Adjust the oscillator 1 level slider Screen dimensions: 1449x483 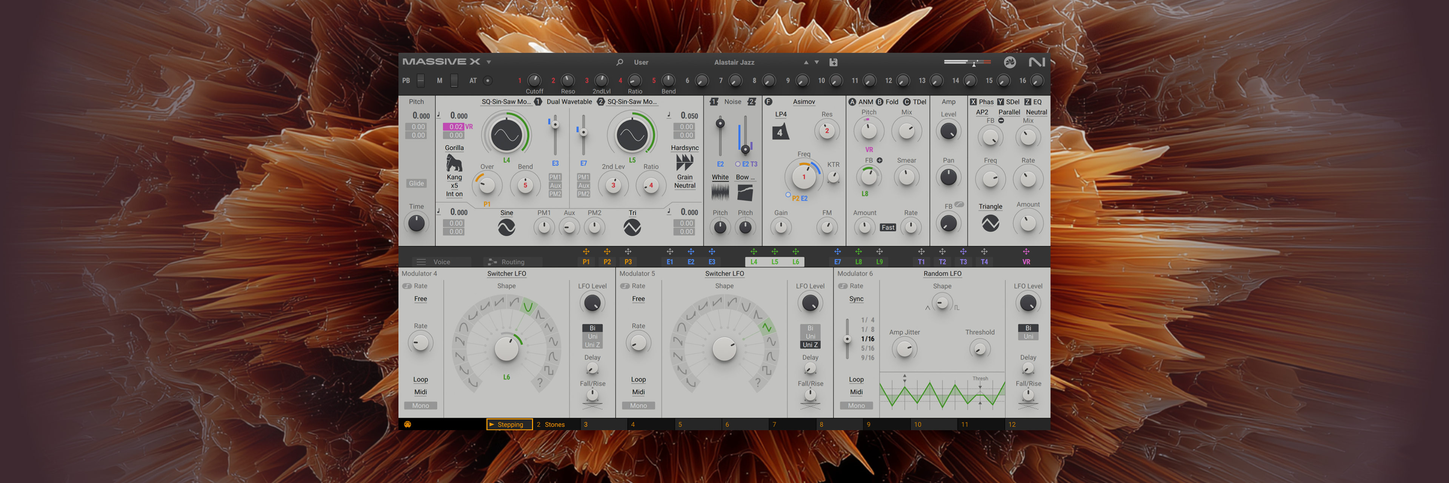555,135
